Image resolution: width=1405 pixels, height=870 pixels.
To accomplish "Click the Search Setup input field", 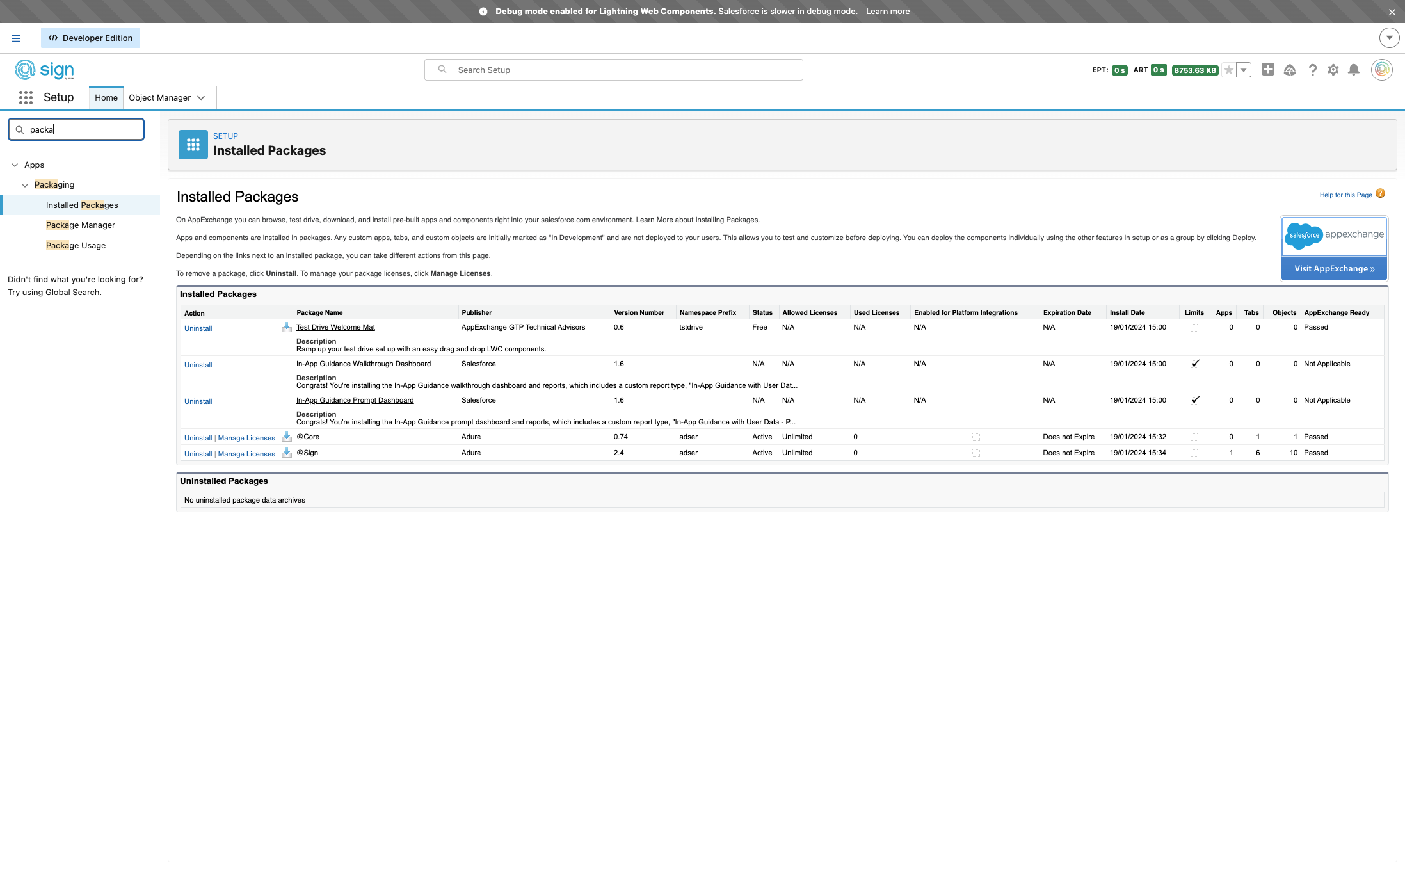I will click(x=613, y=70).
